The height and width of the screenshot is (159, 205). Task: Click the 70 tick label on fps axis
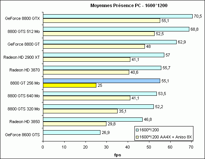tap(191, 147)
